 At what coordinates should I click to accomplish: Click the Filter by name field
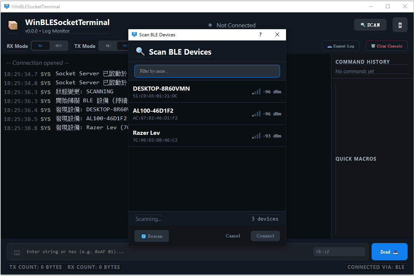click(207, 71)
